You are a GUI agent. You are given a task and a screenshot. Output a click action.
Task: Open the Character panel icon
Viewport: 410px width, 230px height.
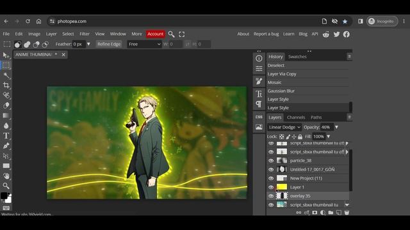click(259, 94)
